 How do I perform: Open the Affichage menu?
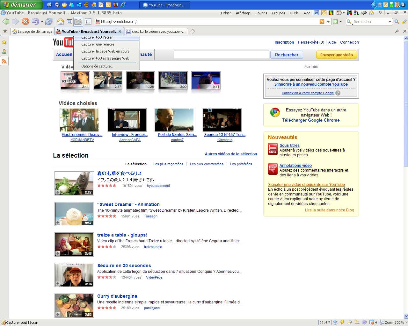[x=243, y=13]
